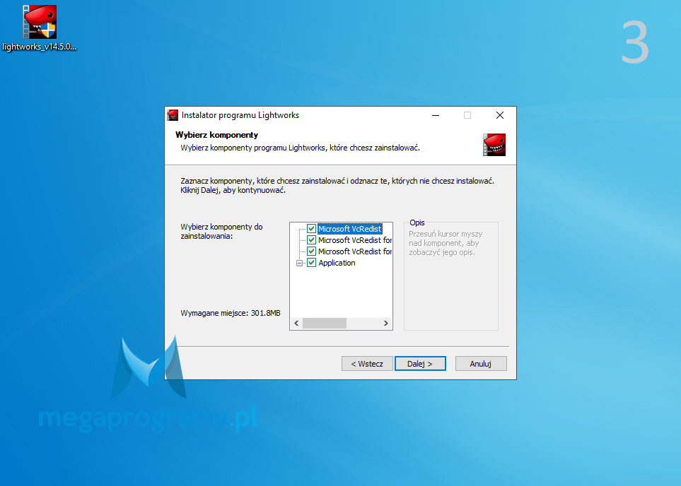681x486 pixels.
Task: Click the left arrow of the component list scrollbar
Action: click(x=296, y=324)
